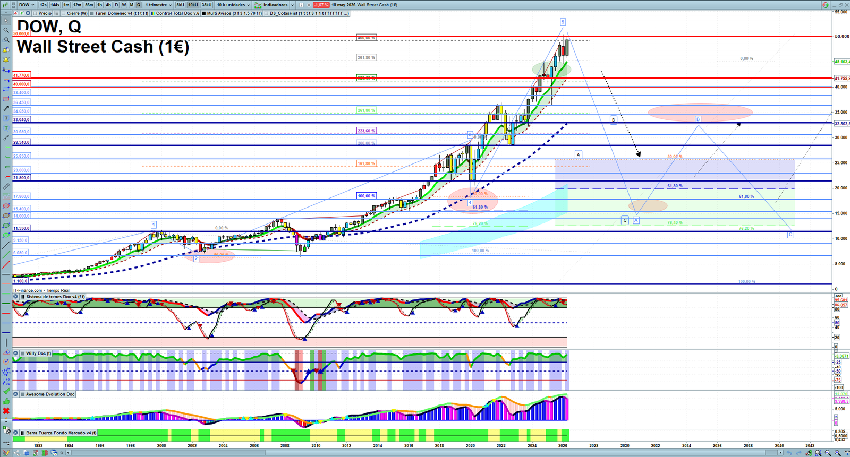Click the Elliott wave 5 label at top
Viewport: 850px width, 457px height.
563,22
